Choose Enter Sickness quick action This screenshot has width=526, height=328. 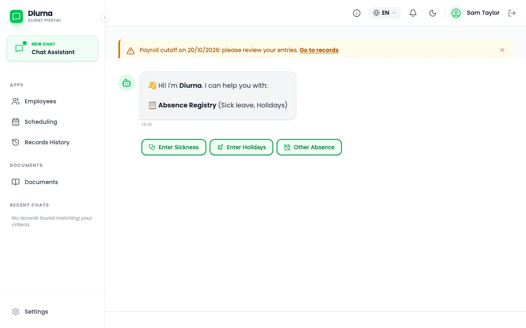point(174,147)
